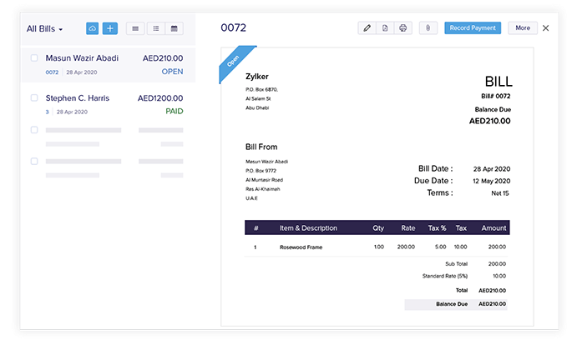
Task: Open the Masun Wazir Abadi bill
Action: coord(109,64)
